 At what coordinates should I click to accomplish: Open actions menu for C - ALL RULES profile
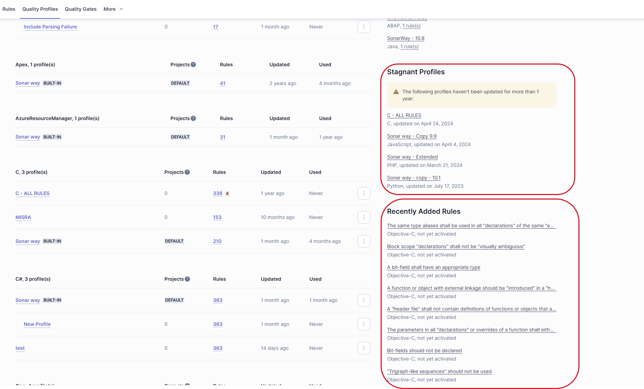(364, 193)
